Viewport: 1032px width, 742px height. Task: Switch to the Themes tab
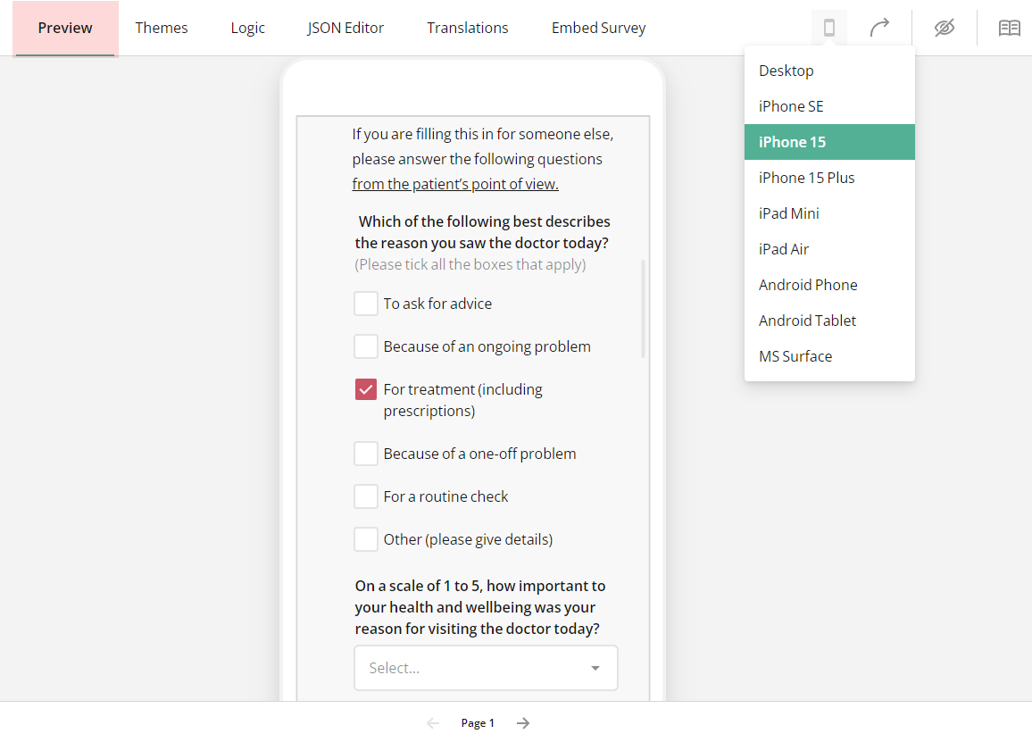coord(162,28)
